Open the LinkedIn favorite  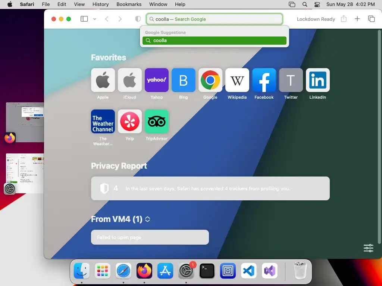[318, 80]
